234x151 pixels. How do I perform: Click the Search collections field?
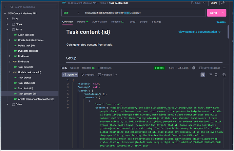(32, 7)
